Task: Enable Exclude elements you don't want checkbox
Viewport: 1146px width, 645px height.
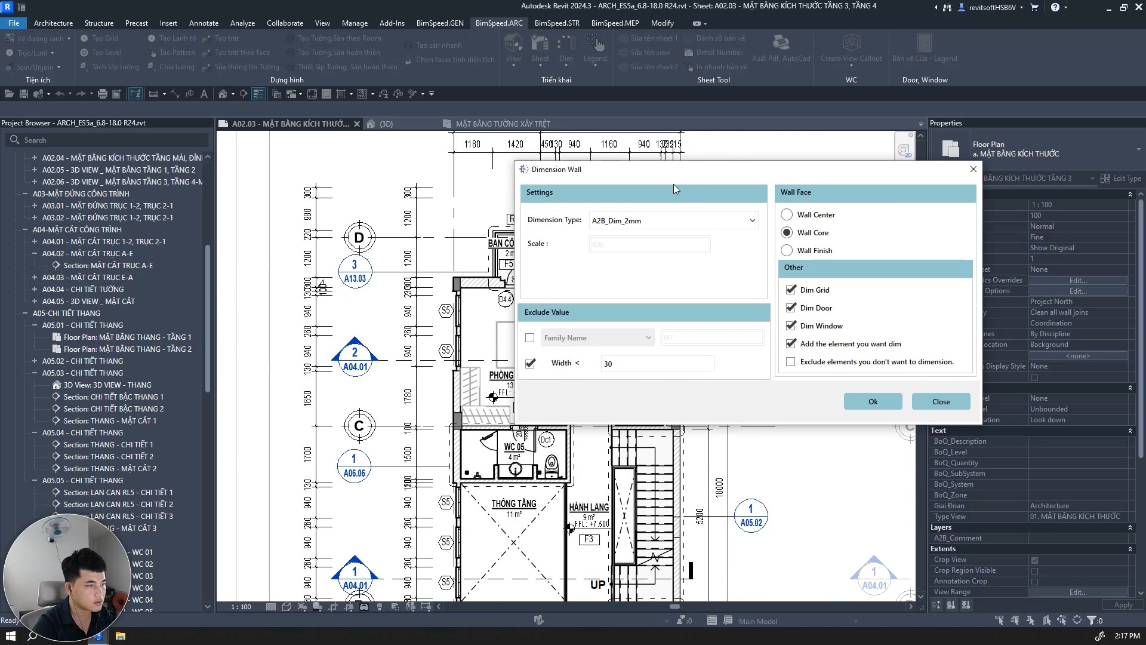Action: point(791,361)
